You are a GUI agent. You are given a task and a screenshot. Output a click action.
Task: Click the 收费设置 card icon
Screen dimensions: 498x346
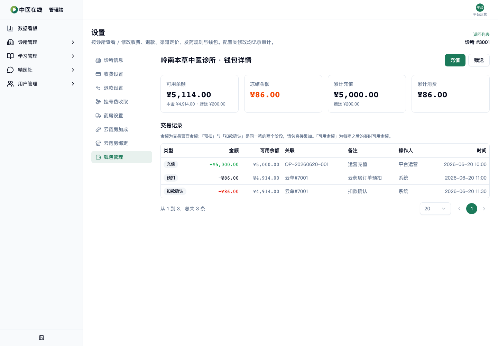click(x=98, y=74)
